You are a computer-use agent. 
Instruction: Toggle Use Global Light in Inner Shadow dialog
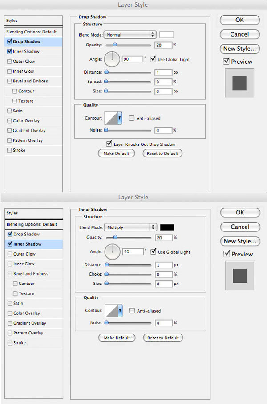click(154, 251)
